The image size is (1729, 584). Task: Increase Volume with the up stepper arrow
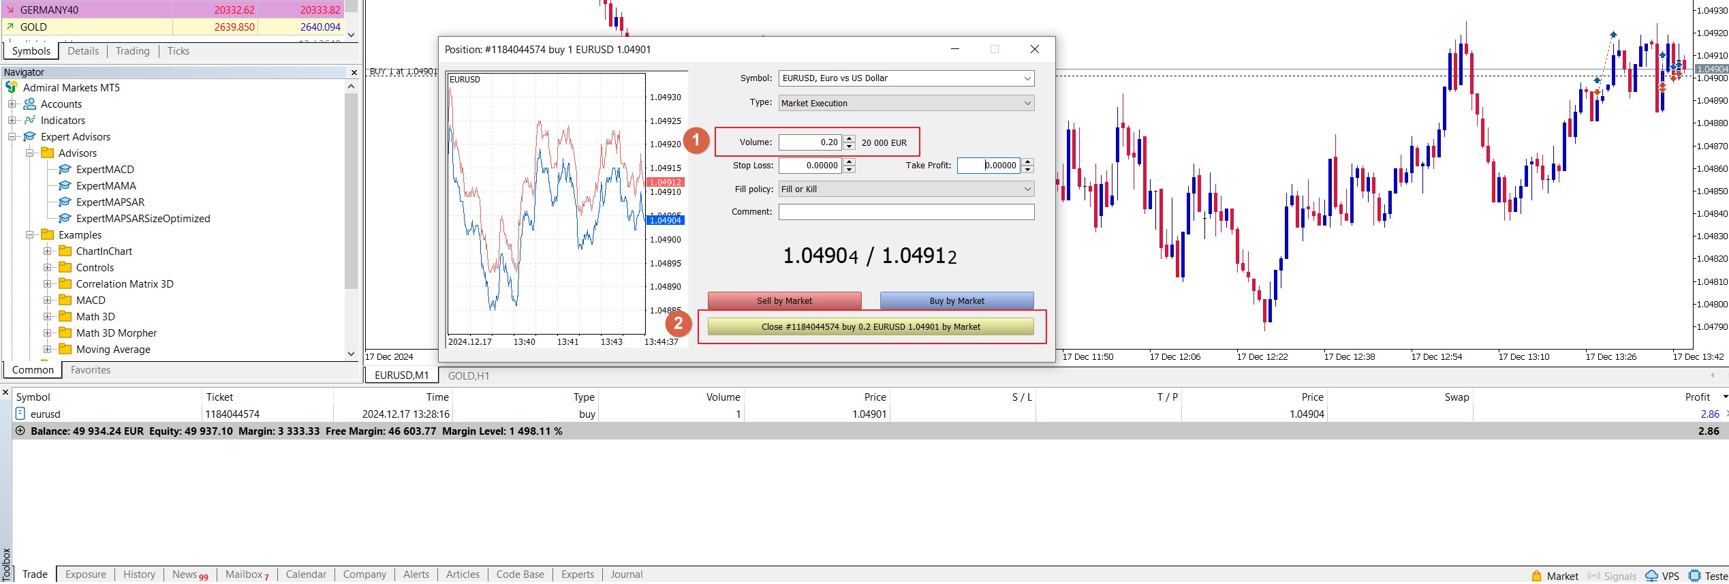[x=849, y=138]
